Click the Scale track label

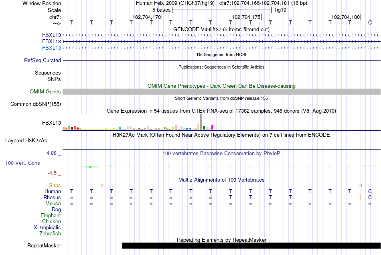pos(54,10)
